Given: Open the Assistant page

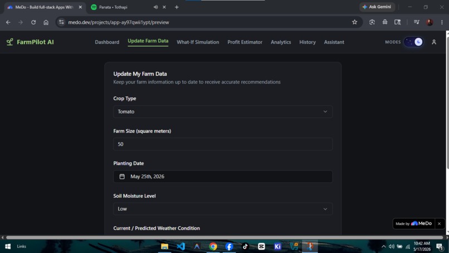Looking at the screenshot, I should point(334,42).
